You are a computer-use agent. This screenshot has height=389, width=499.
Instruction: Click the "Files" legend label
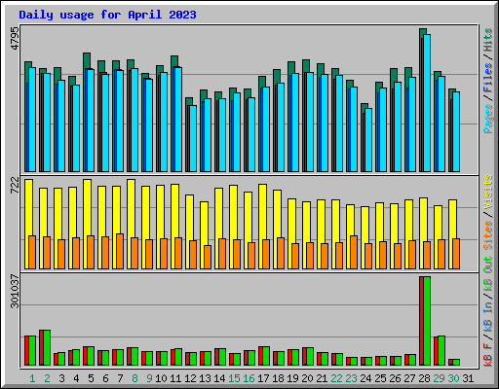click(488, 78)
